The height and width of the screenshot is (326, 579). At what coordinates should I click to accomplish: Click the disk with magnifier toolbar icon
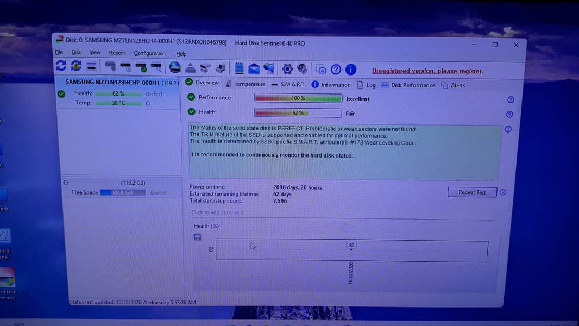point(156,67)
